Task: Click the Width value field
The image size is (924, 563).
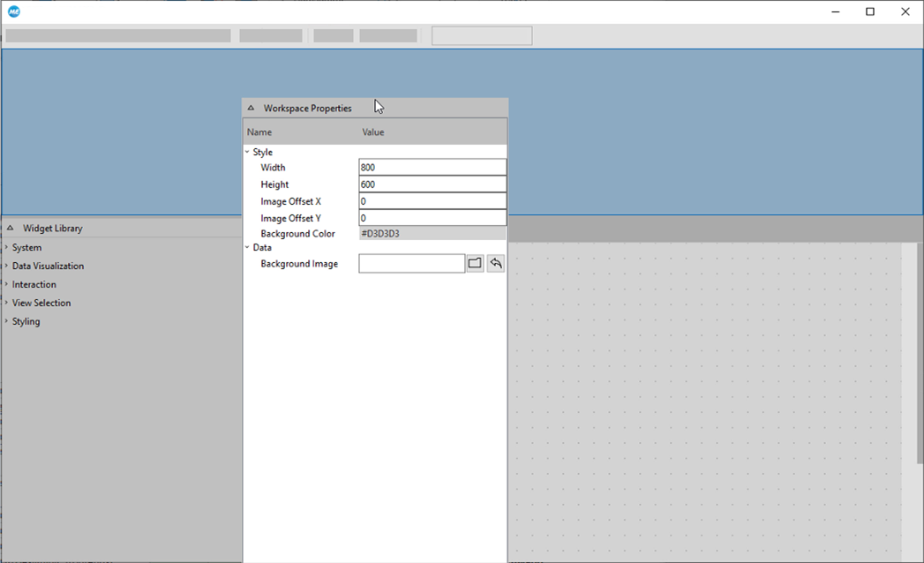Action: 432,168
